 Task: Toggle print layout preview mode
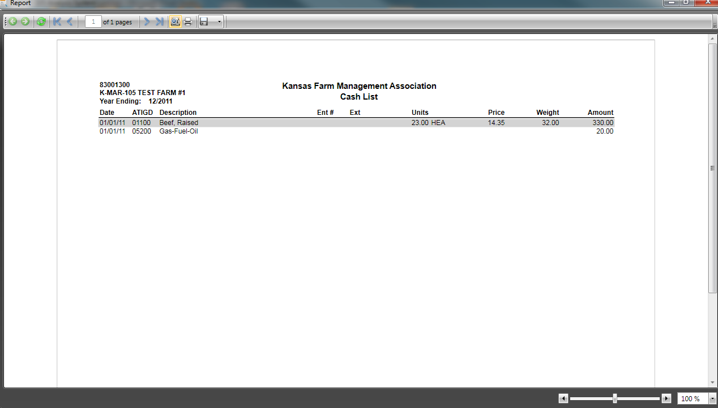175,22
